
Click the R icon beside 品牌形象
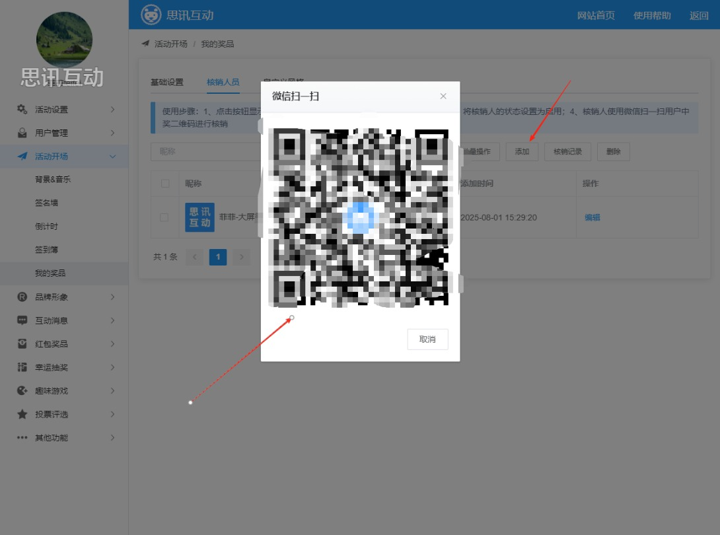pos(22,297)
